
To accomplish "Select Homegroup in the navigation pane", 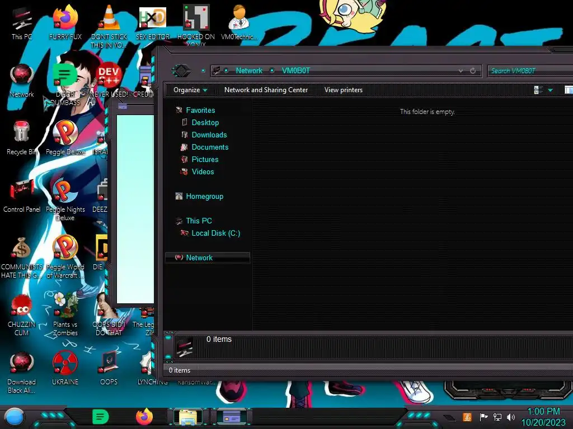I will (x=204, y=196).
